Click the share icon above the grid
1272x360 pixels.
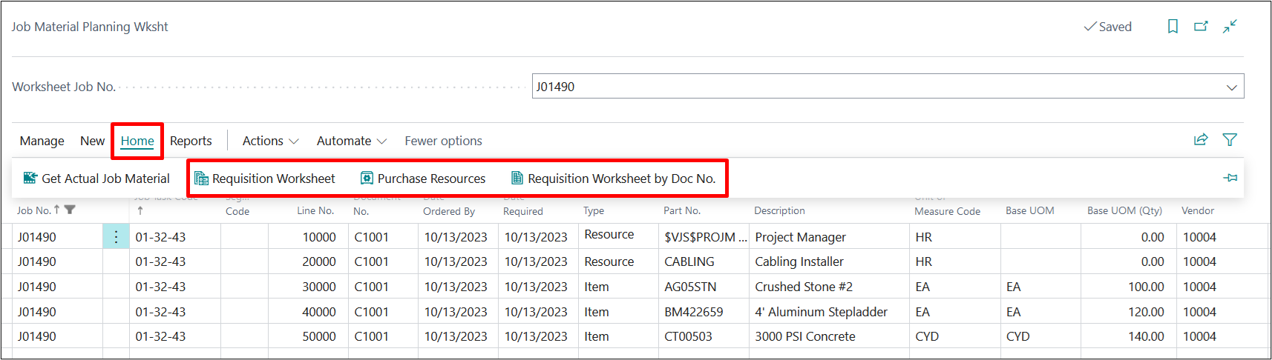click(1200, 140)
